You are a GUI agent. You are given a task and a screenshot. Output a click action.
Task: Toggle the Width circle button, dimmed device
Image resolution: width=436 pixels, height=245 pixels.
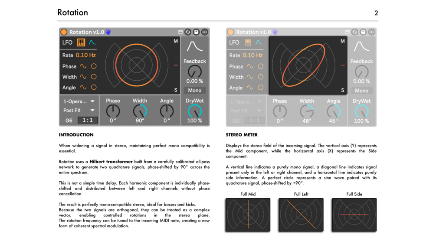coord(261,77)
